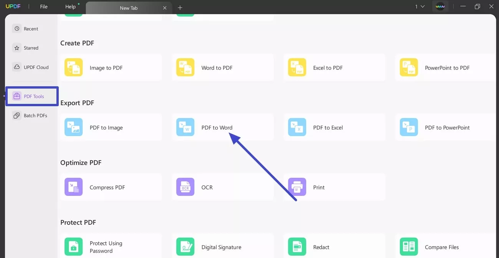
Task: Click the UPDF logo in title bar
Action: tap(13, 7)
